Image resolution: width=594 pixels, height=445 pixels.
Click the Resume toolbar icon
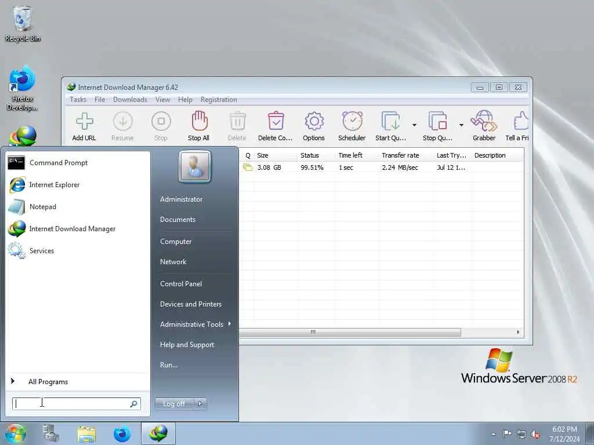tap(123, 121)
